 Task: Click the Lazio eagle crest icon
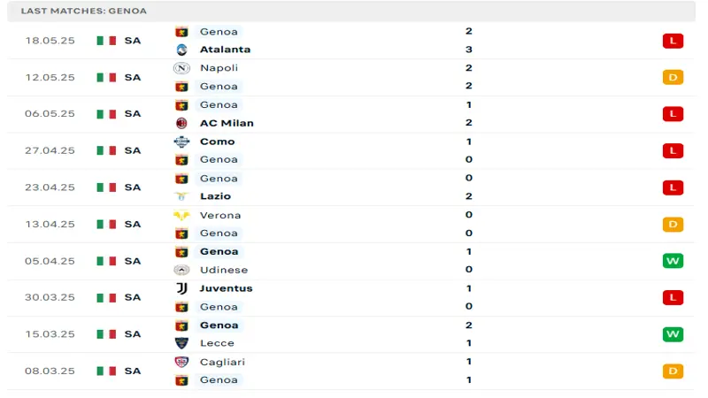click(181, 196)
